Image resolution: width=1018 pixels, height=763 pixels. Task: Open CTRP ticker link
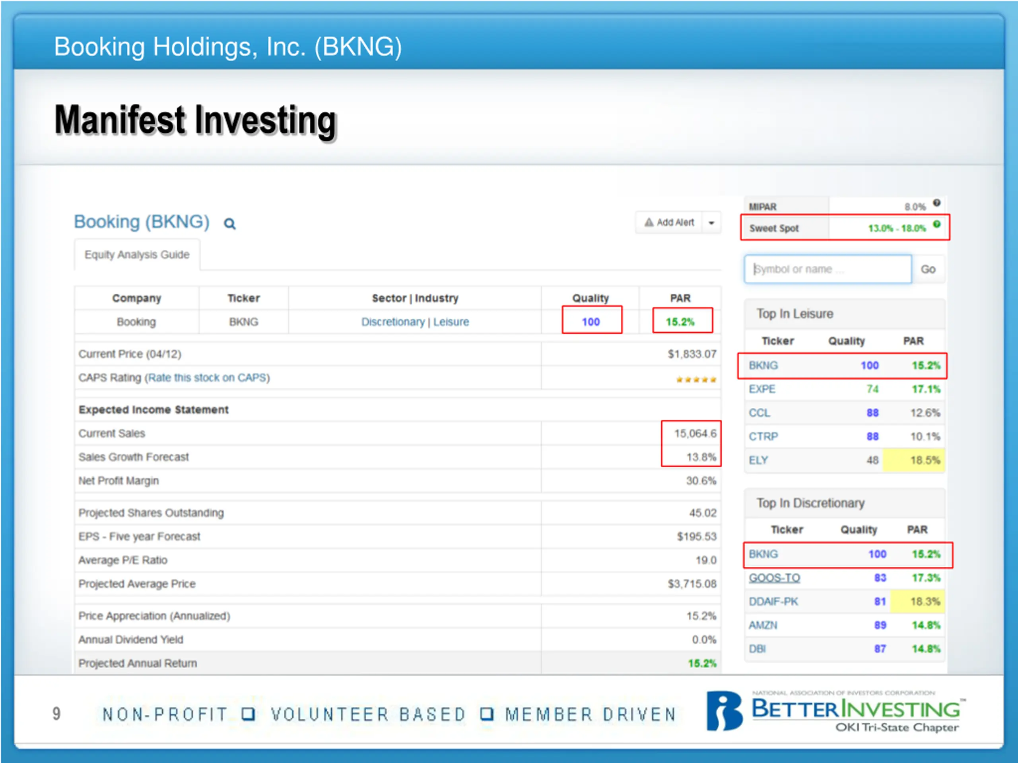pyautogui.click(x=763, y=436)
